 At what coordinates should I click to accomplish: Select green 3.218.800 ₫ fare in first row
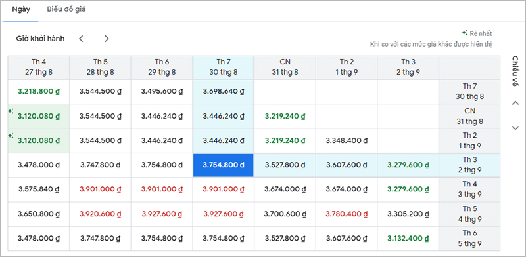[x=39, y=91]
